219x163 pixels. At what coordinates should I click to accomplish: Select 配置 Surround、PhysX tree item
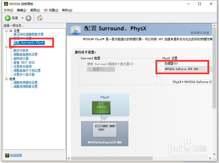(29, 43)
